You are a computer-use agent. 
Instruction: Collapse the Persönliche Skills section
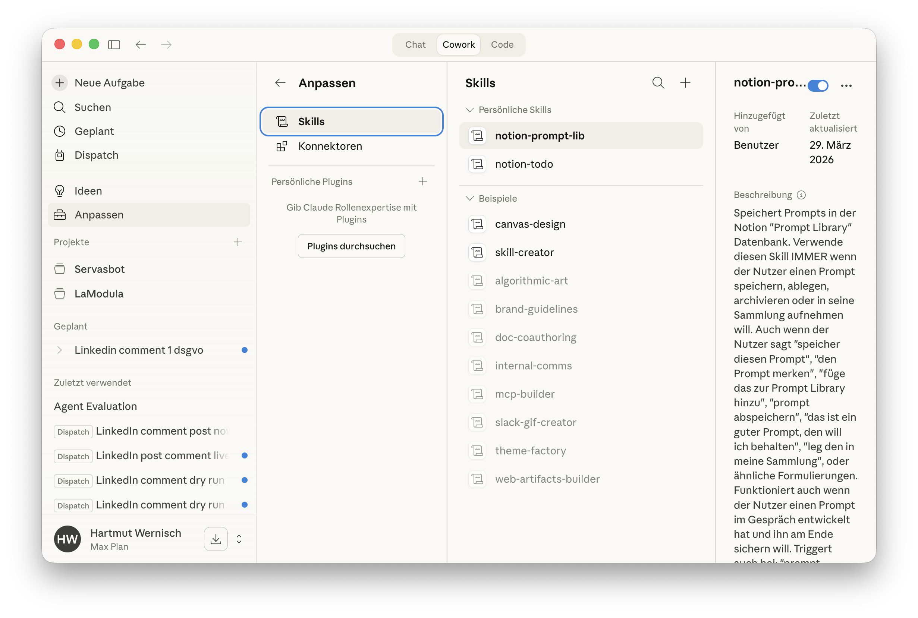469,110
